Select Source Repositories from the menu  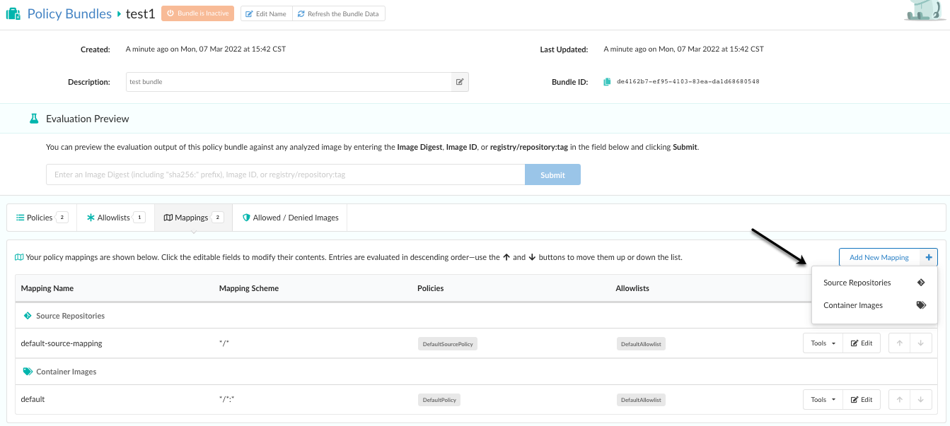(x=857, y=283)
